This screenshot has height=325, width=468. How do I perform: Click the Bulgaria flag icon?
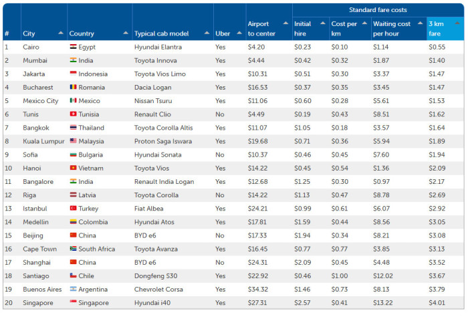click(x=73, y=154)
